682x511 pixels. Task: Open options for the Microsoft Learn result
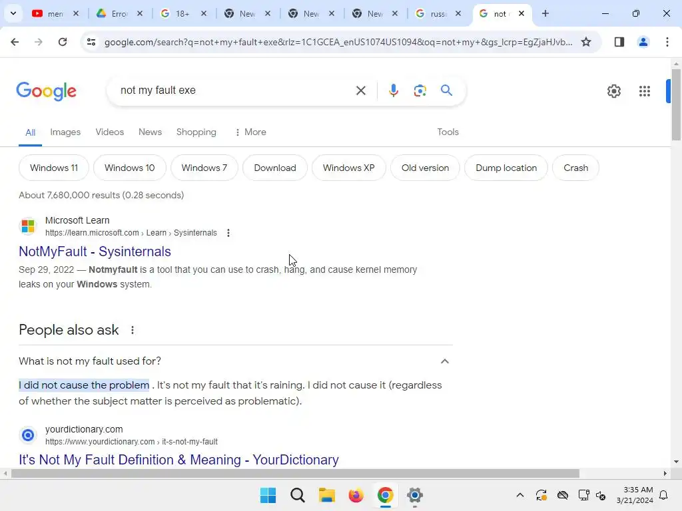[x=228, y=233]
